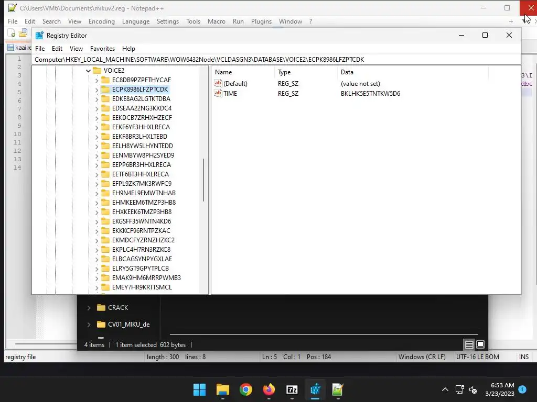Image resolution: width=537 pixels, height=402 pixels.
Task: Open Windows Start menu
Action: [199, 389]
